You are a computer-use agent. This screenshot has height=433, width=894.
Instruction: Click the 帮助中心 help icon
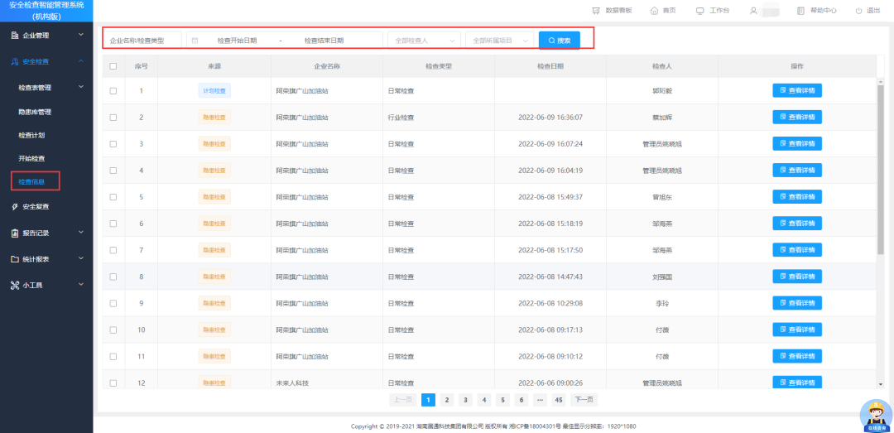(800, 11)
